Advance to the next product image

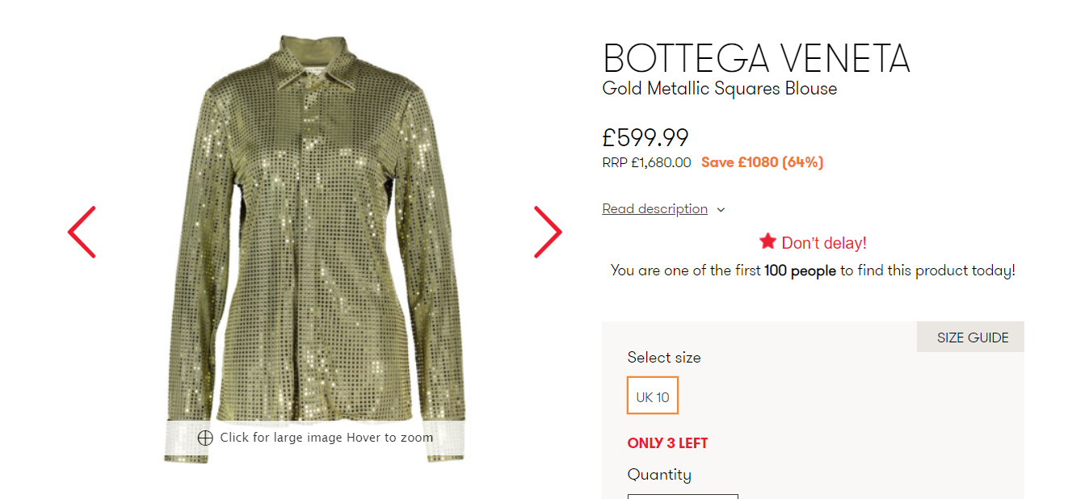click(x=547, y=233)
